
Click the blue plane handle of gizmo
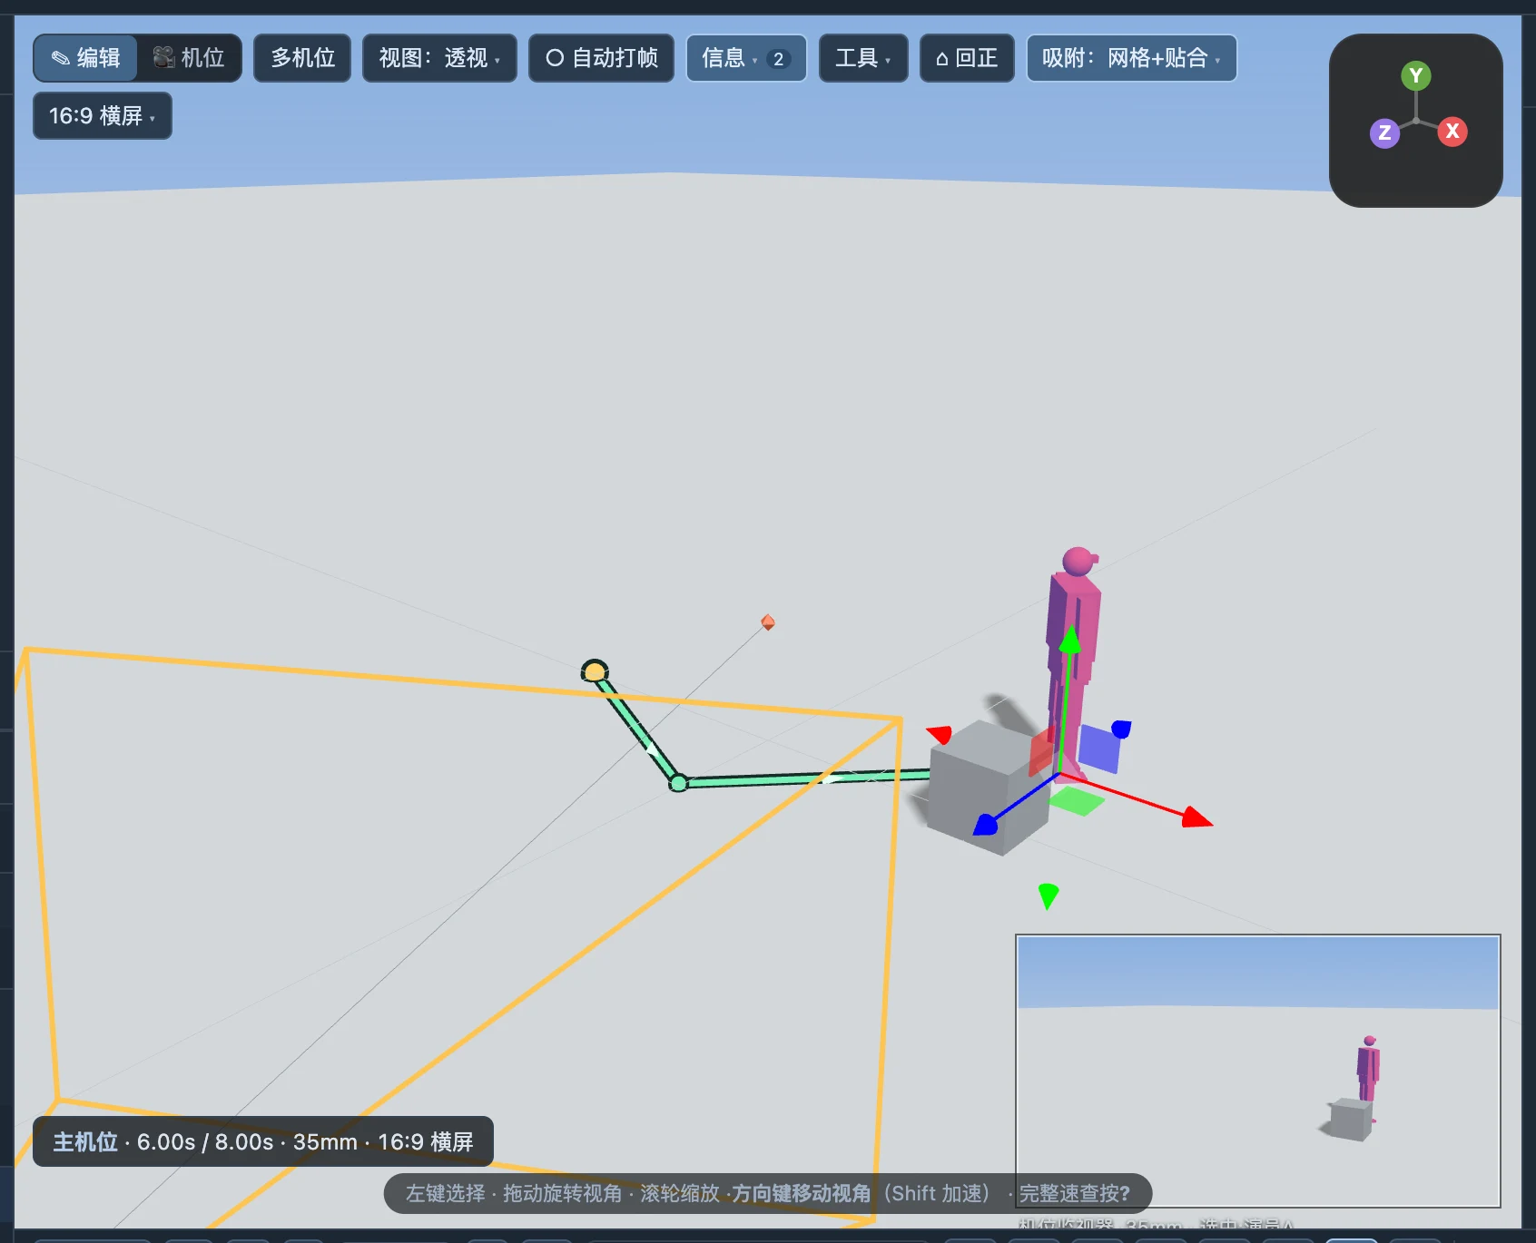click(x=1098, y=749)
